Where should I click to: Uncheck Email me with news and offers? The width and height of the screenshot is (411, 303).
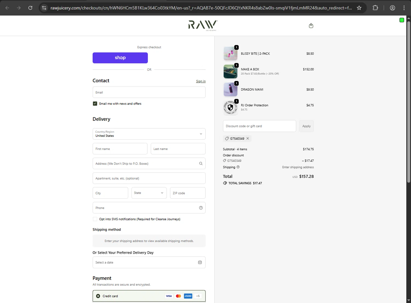click(95, 103)
